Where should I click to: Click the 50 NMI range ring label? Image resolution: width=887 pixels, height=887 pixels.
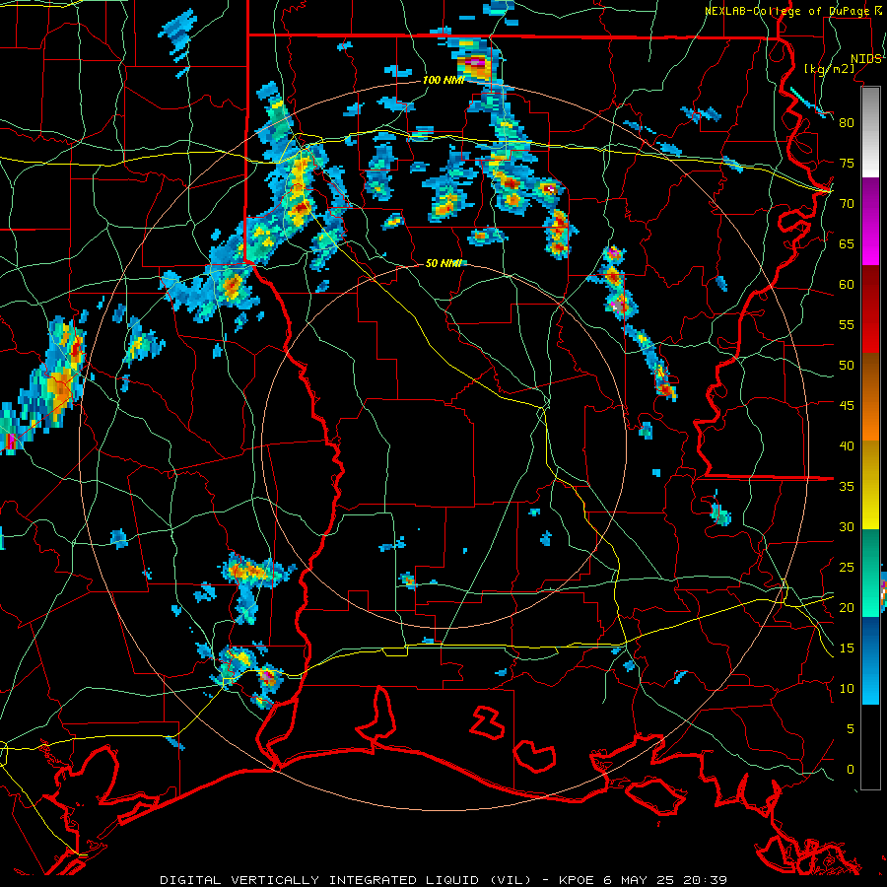tap(443, 263)
